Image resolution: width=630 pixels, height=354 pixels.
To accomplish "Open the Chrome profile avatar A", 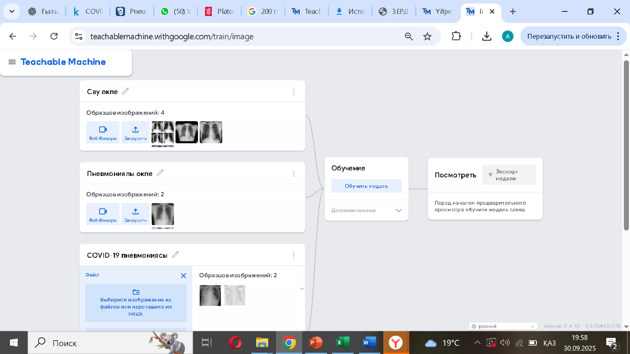I will point(507,37).
